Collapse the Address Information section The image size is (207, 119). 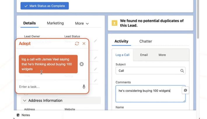pos(25,101)
